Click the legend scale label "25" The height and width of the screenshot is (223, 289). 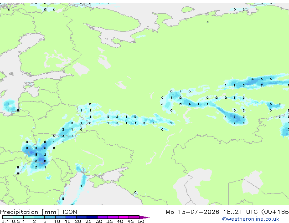click(x=88, y=221)
